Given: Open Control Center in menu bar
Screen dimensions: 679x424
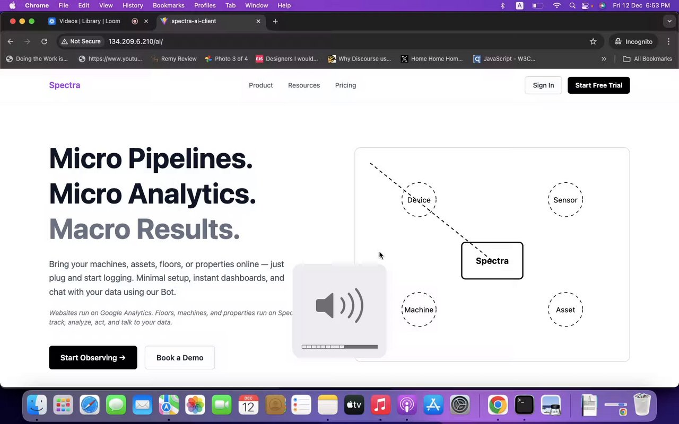Looking at the screenshot, I should (x=586, y=5).
